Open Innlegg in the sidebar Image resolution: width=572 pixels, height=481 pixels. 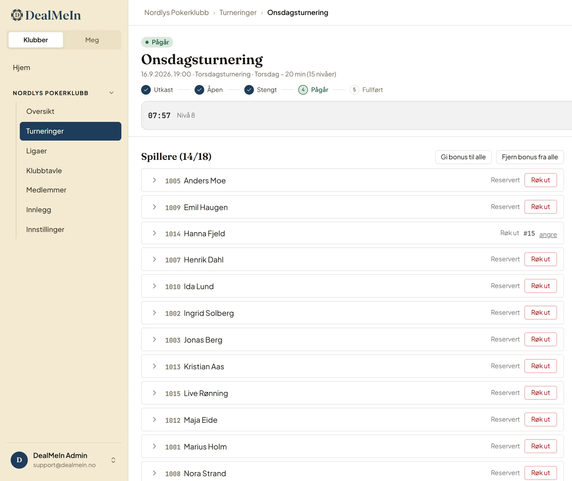pyautogui.click(x=70, y=210)
